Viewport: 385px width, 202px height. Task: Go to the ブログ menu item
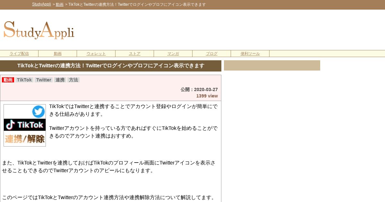click(212, 54)
